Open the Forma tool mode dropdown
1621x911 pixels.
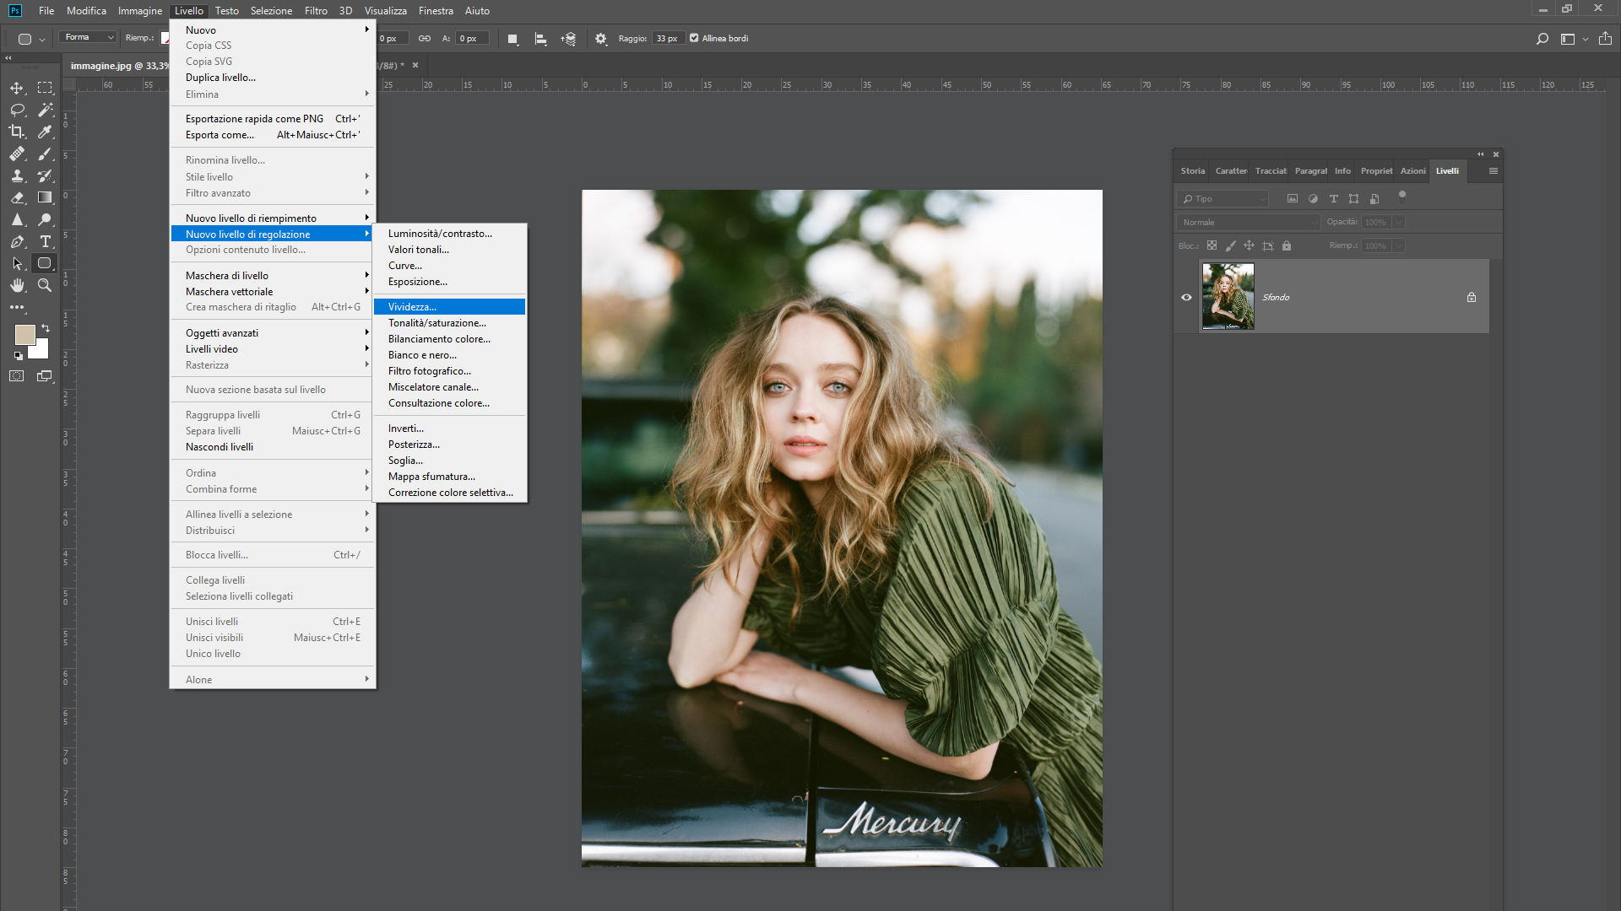(x=89, y=37)
